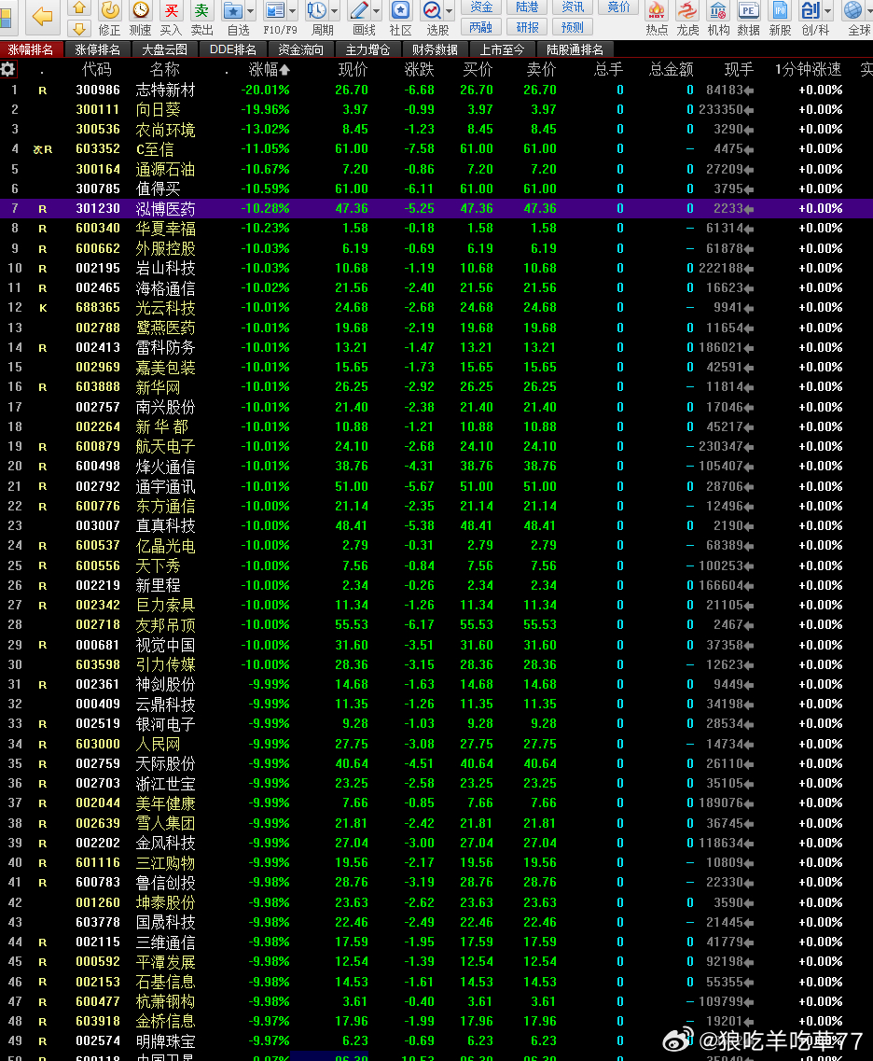Click stock name 航天电子

pyautogui.click(x=166, y=447)
